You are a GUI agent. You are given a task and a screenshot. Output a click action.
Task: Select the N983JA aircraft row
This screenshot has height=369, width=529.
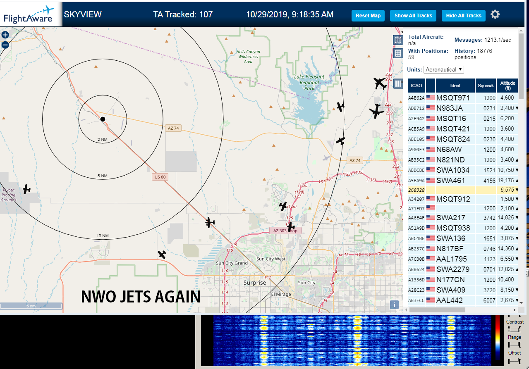pyautogui.click(x=463, y=108)
